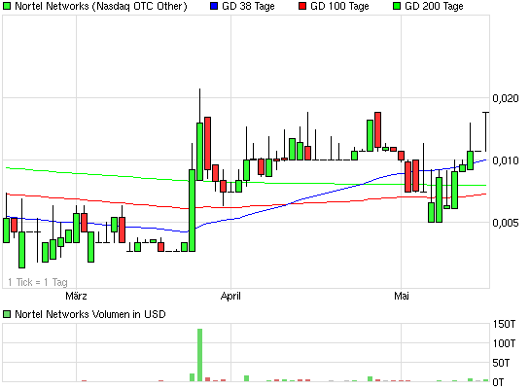Viewport: 530px width, 390px height.
Task: Click the 0,005 price axis value
Action: (x=506, y=223)
